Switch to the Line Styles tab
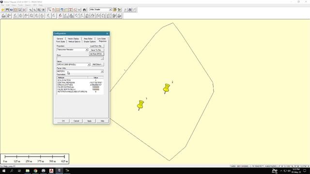Viewport: 310px width, 174px height. point(102,39)
